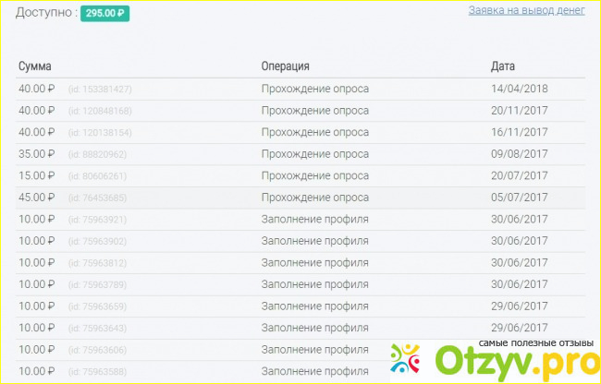This screenshot has height=384, width=601.
Task: Click the 45.00 ₽ amount entry
Action: pos(37,198)
